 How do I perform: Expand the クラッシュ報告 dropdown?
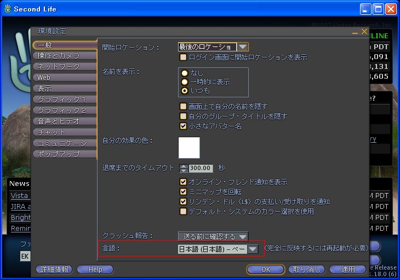pos(213,236)
